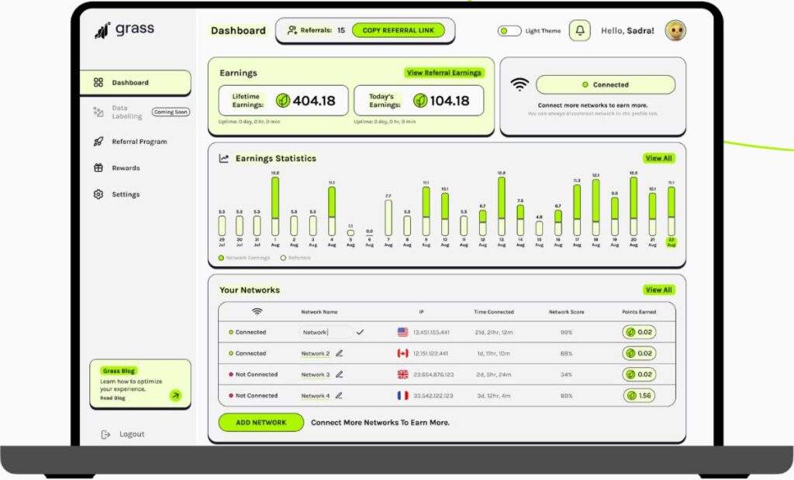
Task: Click IP address 12.151.122.441
Action: tap(430, 354)
